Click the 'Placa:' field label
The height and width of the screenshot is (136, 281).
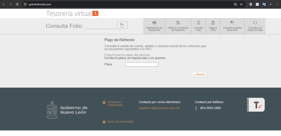pyautogui.click(x=109, y=64)
